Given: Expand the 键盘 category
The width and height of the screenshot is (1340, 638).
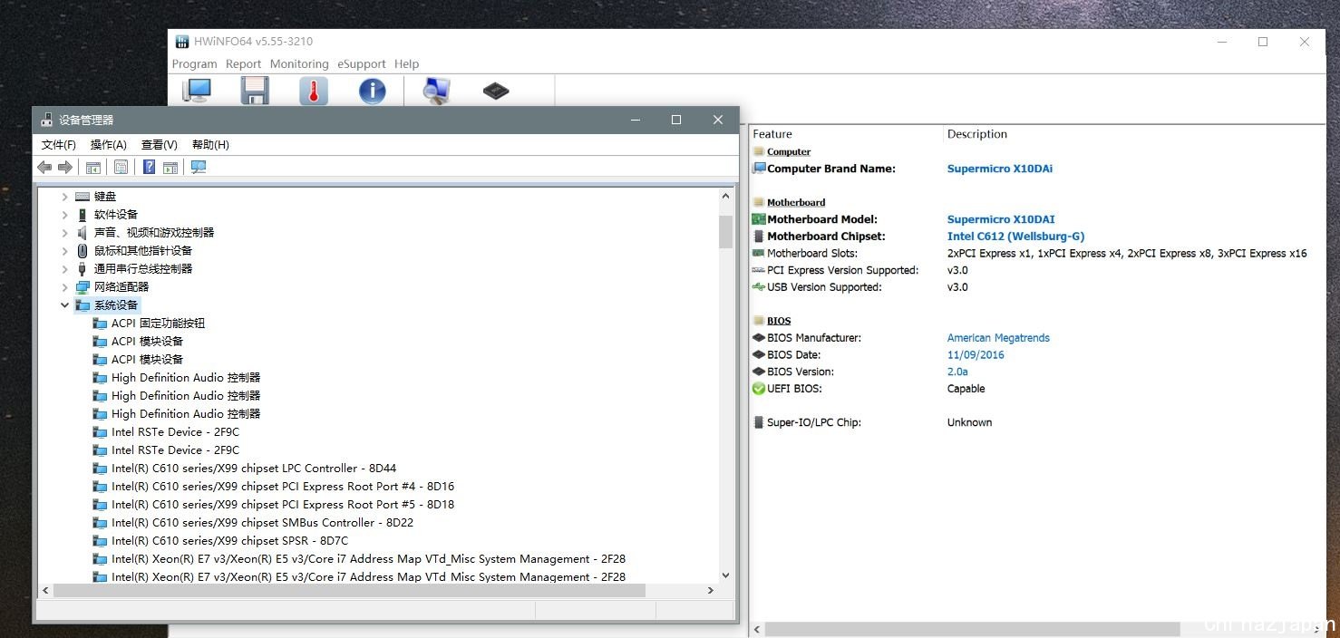Looking at the screenshot, I should coord(64,197).
